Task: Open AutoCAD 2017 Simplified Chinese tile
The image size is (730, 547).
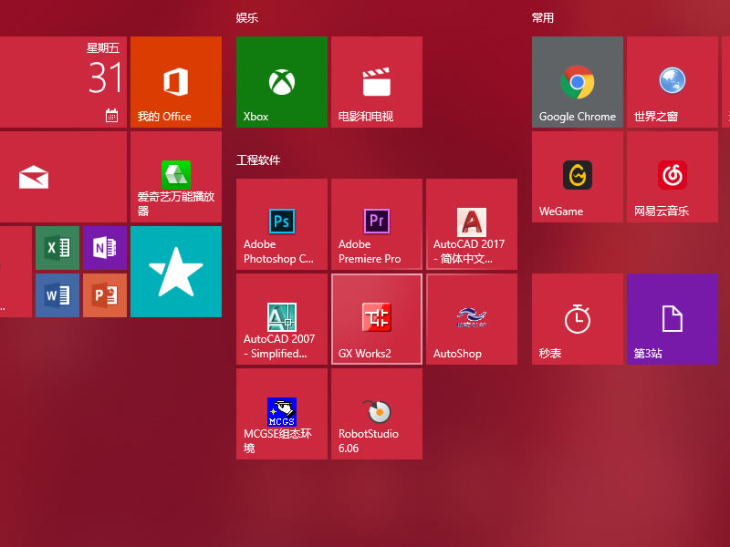Action: pyautogui.click(x=471, y=224)
